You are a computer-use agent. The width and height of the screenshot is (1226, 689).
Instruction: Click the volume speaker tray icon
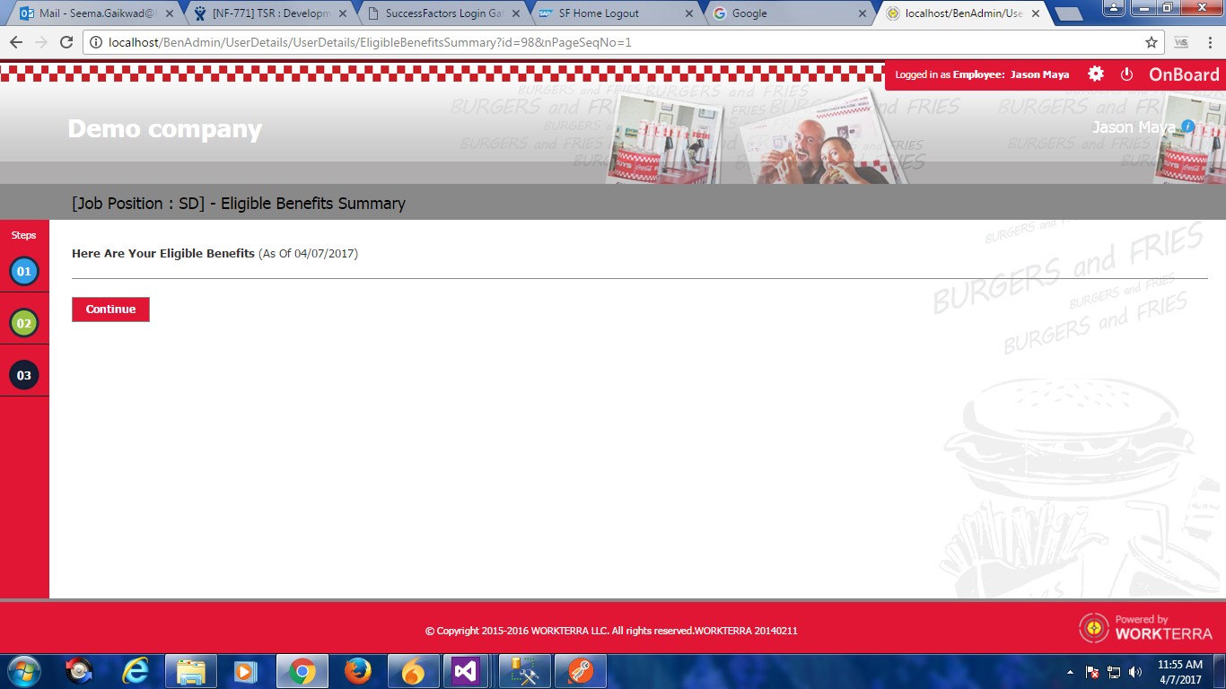tap(1135, 672)
